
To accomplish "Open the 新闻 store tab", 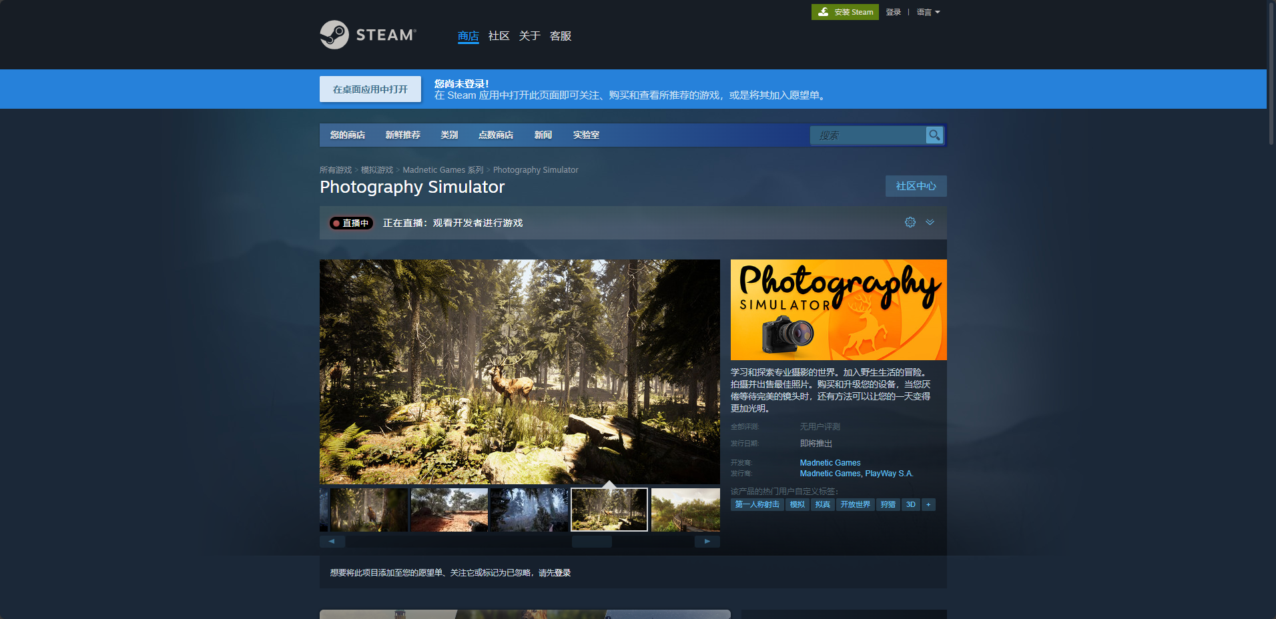I will pos(543,135).
